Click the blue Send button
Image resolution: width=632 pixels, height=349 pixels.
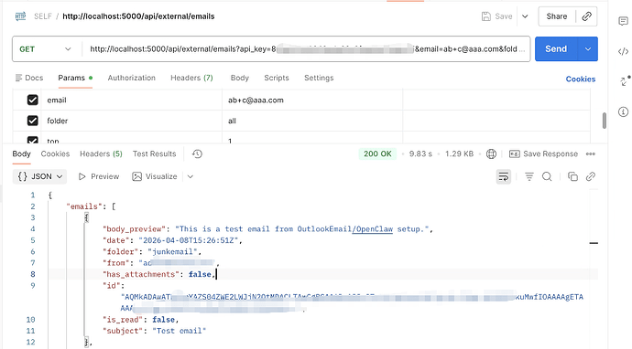(x=556, y=49)
